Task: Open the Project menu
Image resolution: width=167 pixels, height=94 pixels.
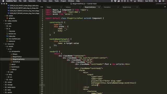Action: [x=63, y=1]
